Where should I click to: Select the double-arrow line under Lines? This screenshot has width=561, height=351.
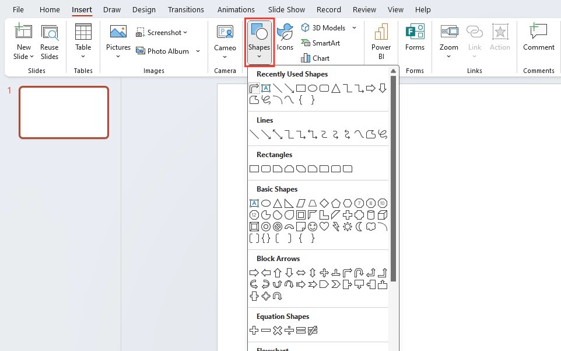point(277,134)
